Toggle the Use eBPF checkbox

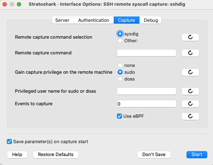[x=119, y=116]
